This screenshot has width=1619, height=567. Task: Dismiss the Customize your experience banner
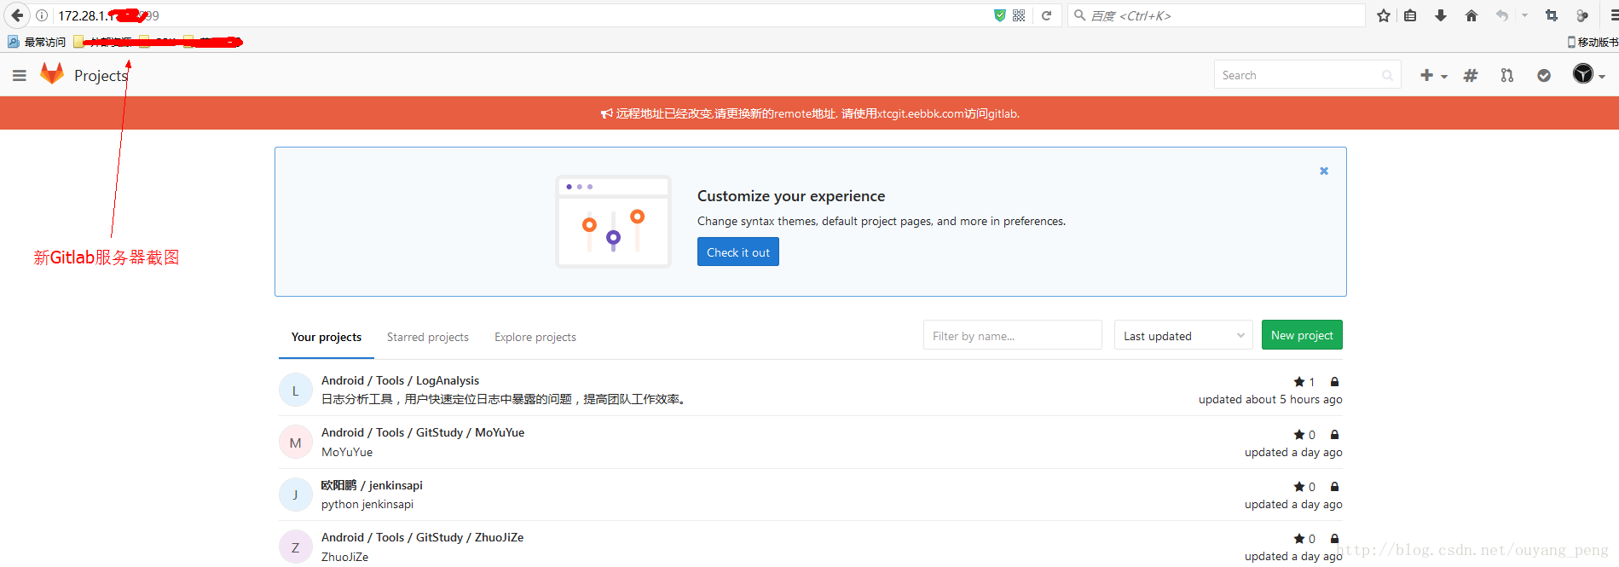click(x=1324, y=171)
